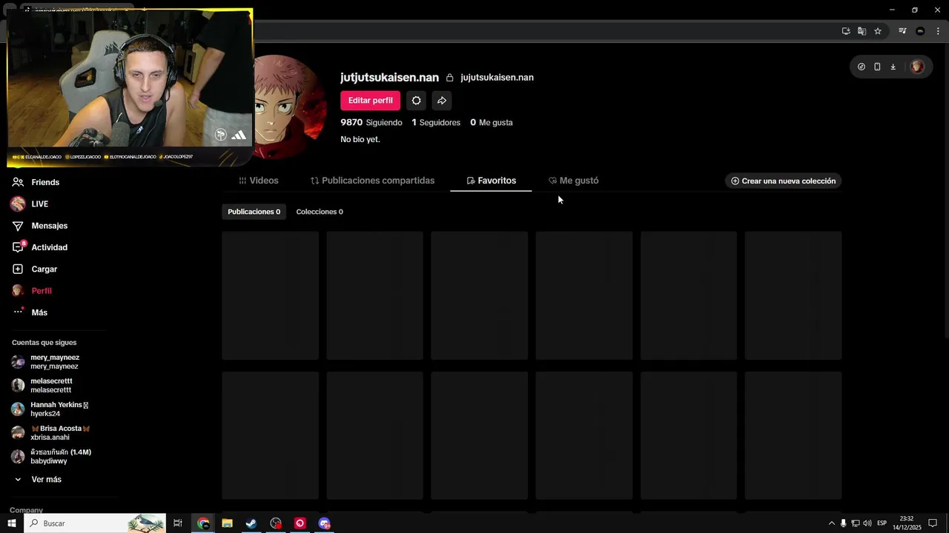Open the Windows notification center

[x=933, y=523]
